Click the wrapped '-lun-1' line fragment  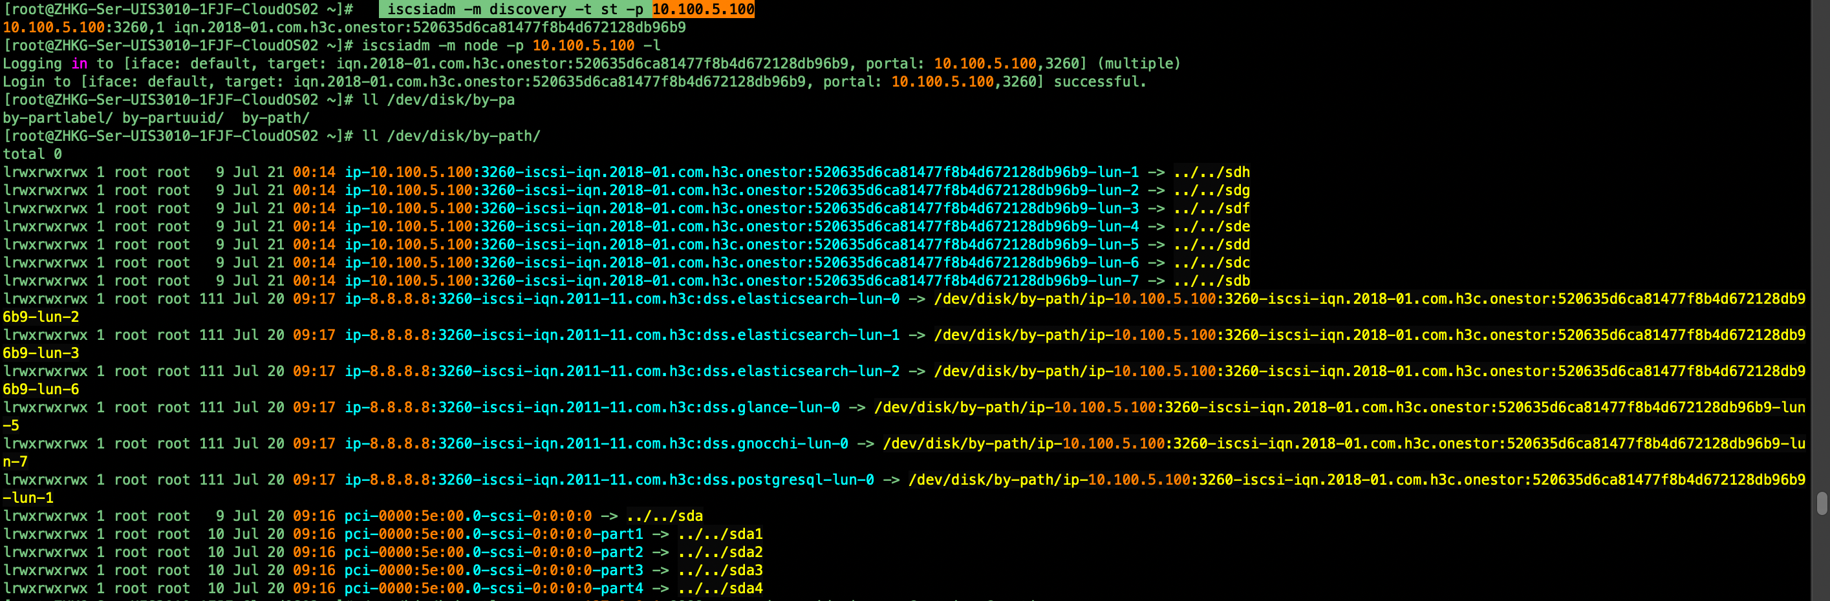28,498
